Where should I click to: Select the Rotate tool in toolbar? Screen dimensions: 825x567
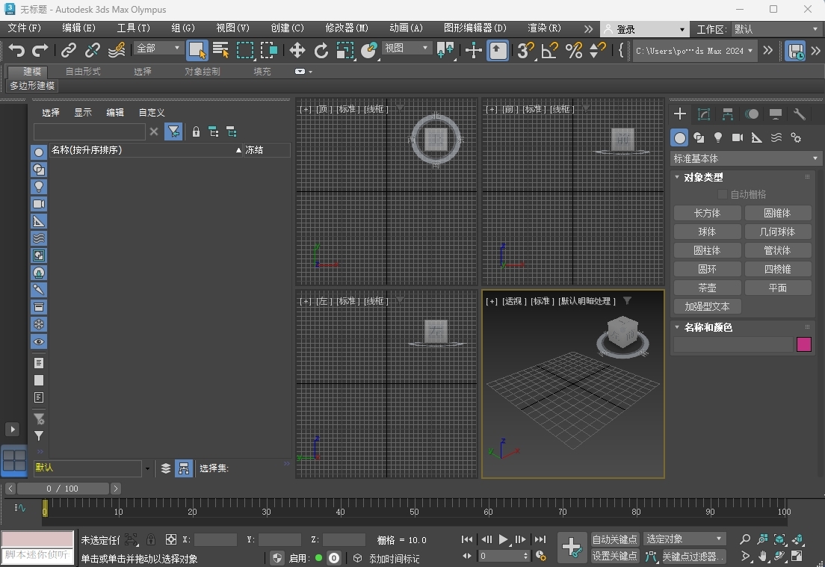pos(321,50)
